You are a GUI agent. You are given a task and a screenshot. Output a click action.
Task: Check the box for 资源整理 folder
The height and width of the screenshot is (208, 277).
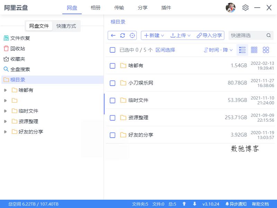(113, 118)
